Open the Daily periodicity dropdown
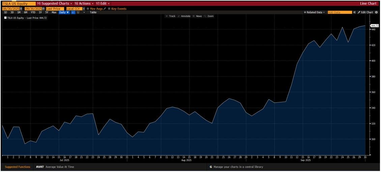Viewport: 381px width, 172px height. point(64,12)
